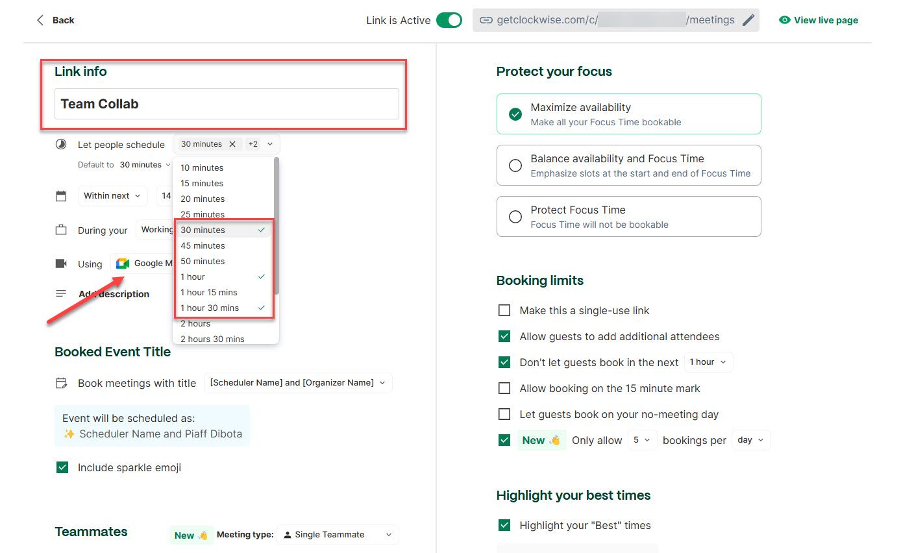Click the Back button

55,20
